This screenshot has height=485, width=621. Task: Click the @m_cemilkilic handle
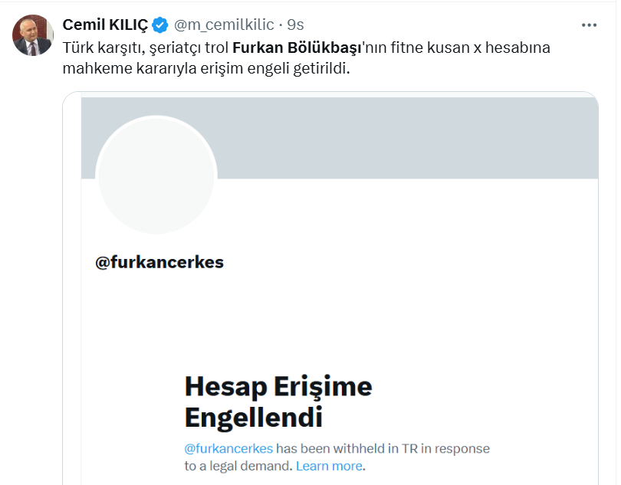pos(225,25)
